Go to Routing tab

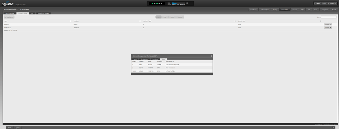[x=275, y=10]
